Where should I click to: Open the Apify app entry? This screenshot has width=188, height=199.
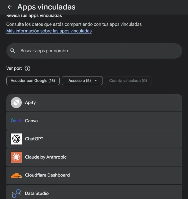pos(94,103)
